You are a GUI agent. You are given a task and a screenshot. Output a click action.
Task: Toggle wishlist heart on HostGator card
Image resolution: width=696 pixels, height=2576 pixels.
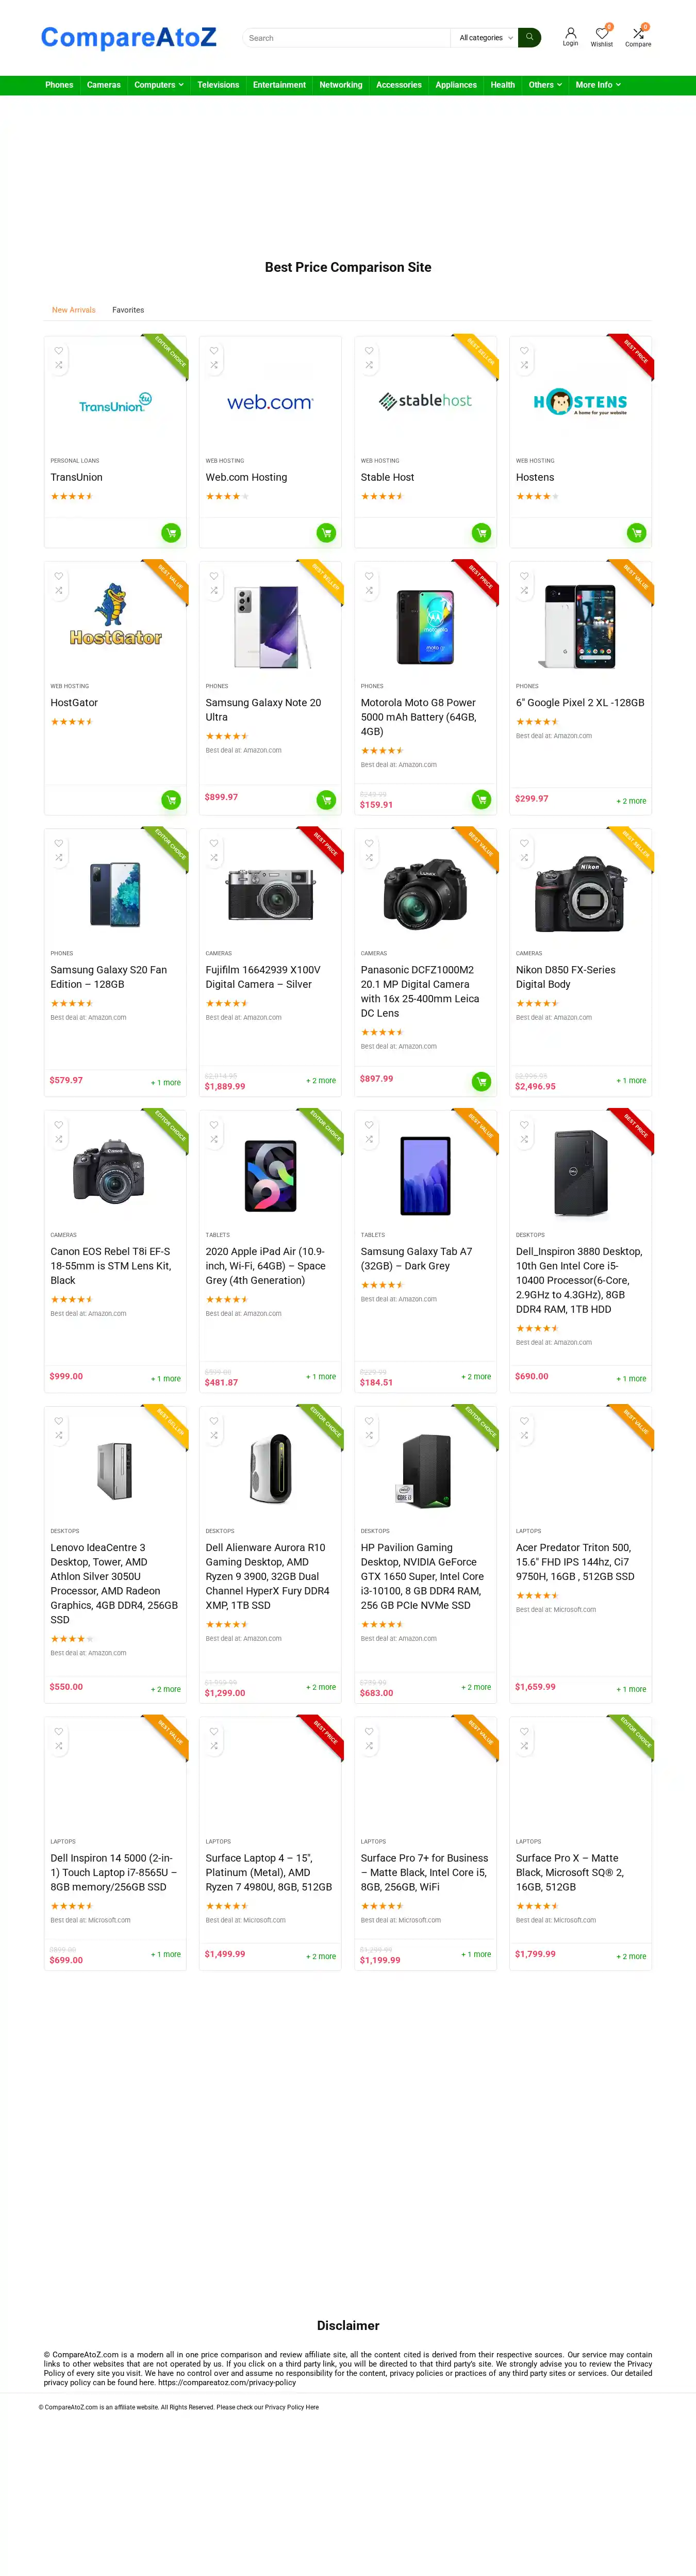click(x=59, y=576)
